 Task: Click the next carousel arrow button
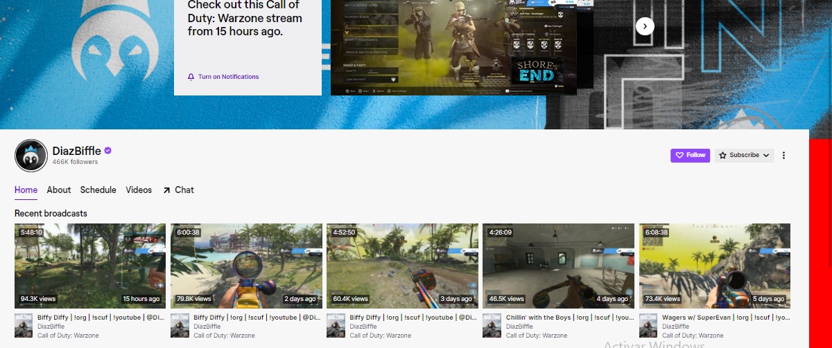tap(645, 26)
